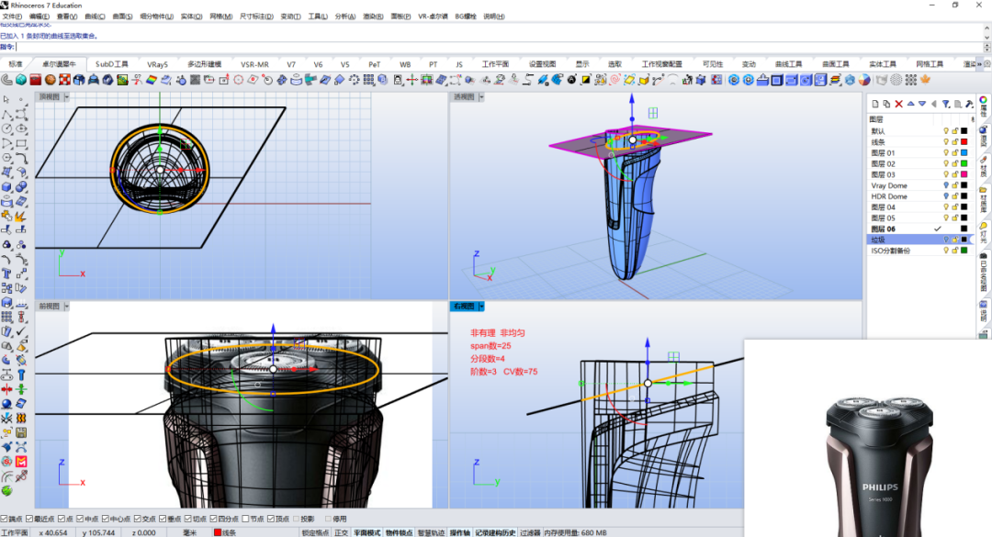
Task: Click the black circle A toolbar icon
Action: pos(571,80)
